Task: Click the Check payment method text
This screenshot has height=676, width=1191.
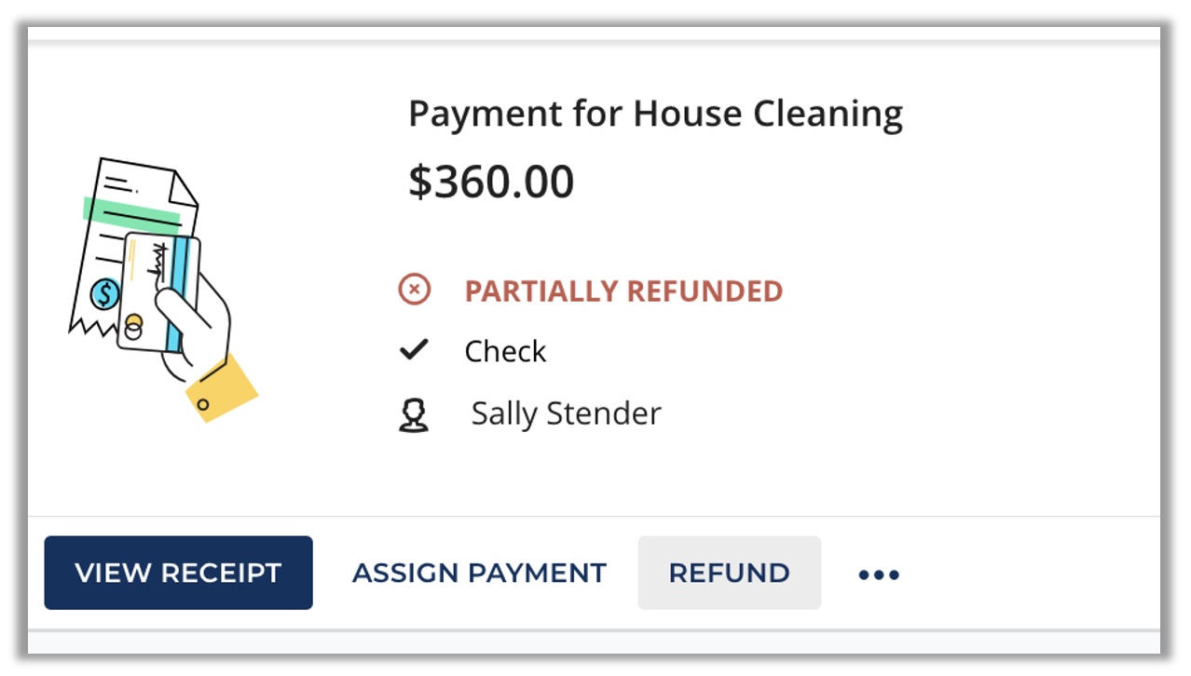Action: (505, 351)
